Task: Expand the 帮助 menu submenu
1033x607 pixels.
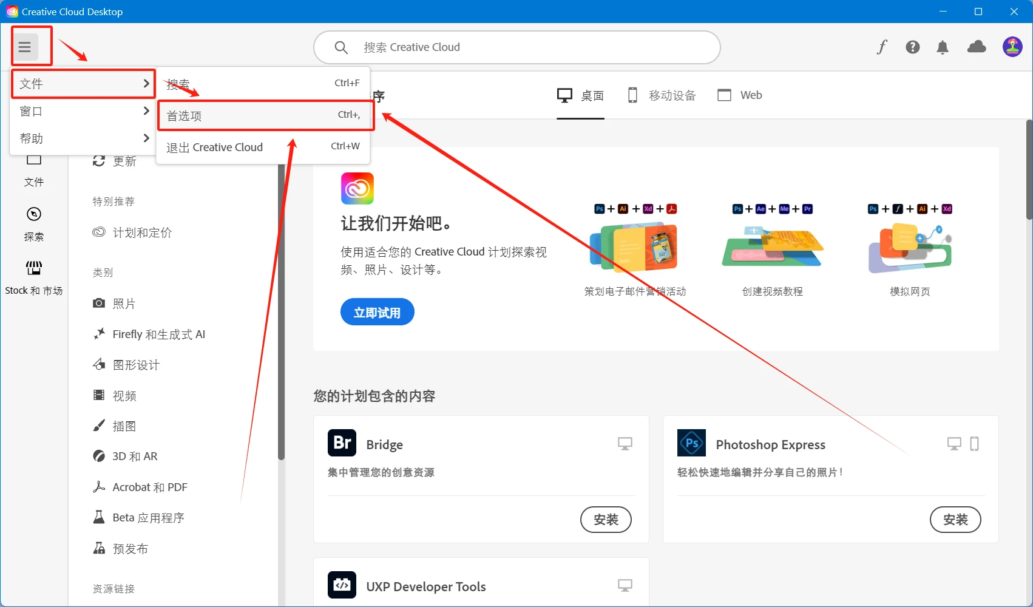Action: 84,138
